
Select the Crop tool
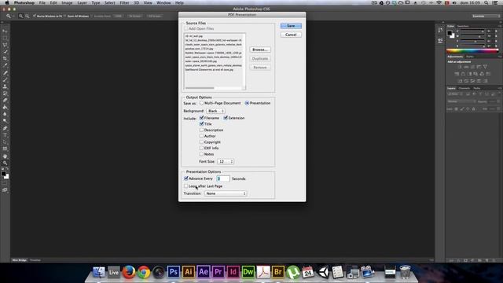point(5,59)
